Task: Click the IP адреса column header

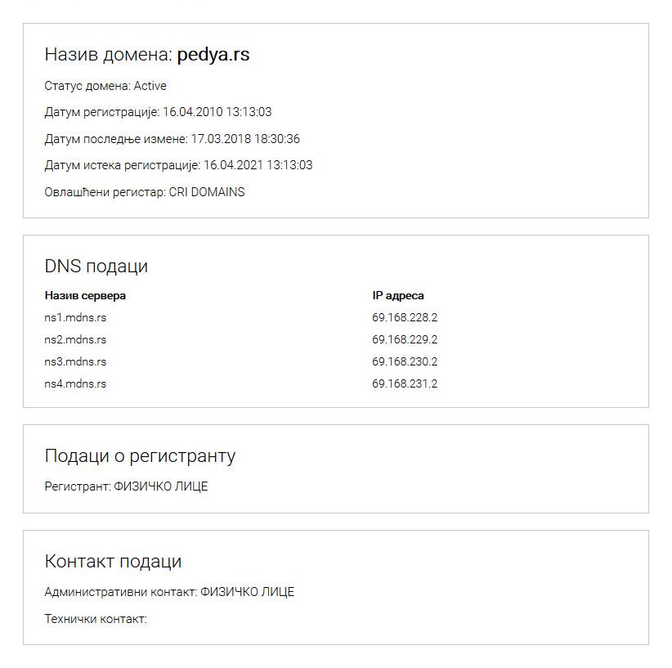Action: click(x=398, y=296)
